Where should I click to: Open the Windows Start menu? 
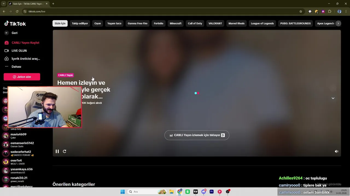[122, 192]
